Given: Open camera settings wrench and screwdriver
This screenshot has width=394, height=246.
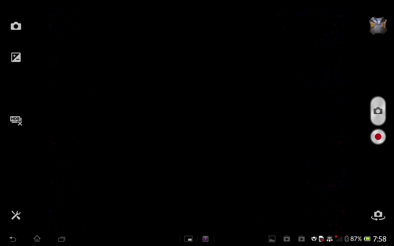Looking at the screenshot, I should click(x=16, y=215).
